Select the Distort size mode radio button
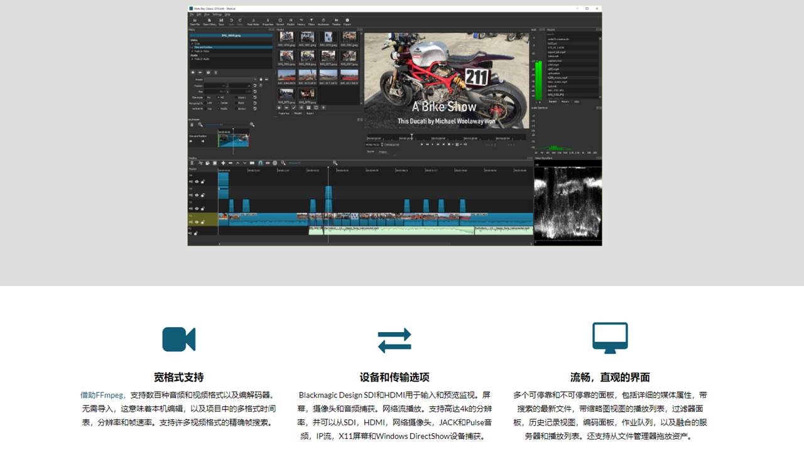 (236, 97)
